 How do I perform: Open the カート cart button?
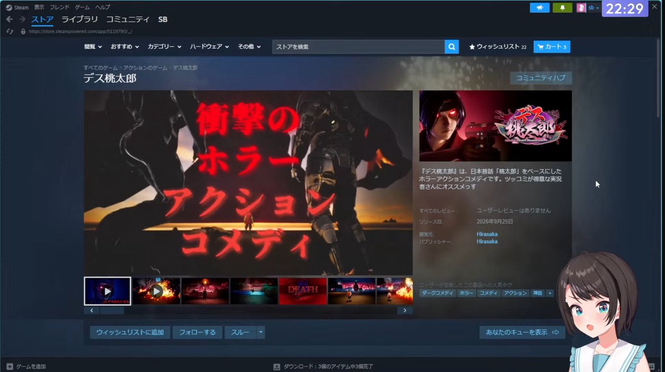[x=552, y=47]
